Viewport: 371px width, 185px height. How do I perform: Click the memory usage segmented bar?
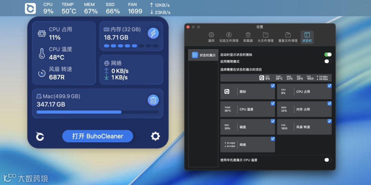point(131,46)
